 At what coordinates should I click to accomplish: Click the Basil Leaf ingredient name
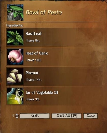pyautogui.click(x=34, y=34)
